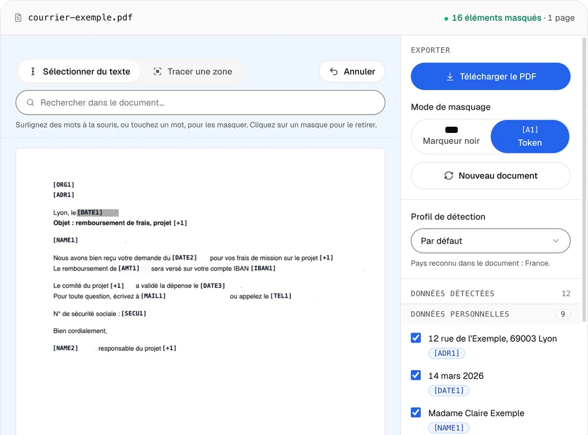The image size is (588, 435).
Task: Click the [+1] mask after 'responsable du projet'
Action: coord(170,349)
